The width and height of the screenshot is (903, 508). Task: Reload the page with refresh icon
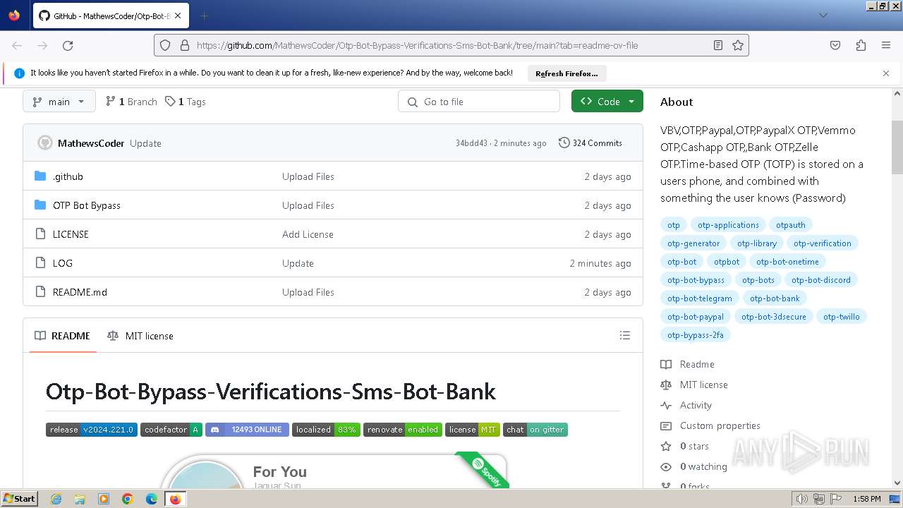[x=68, y=45]
